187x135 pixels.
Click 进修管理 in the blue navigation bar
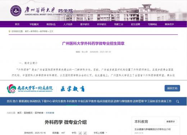[138, 101]
